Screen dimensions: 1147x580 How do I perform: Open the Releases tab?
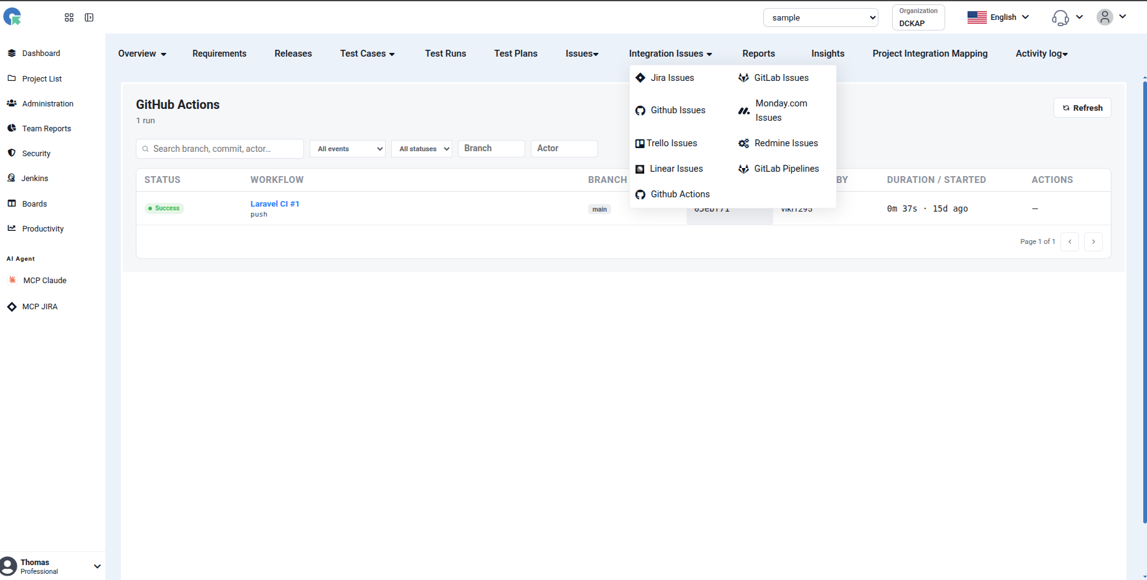[293, 54]
